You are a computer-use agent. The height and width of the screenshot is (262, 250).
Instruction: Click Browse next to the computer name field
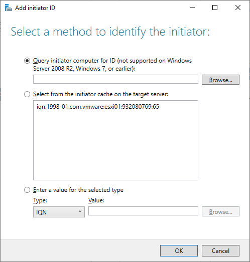click(x=220, y=80)
